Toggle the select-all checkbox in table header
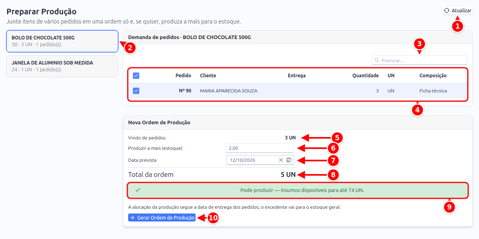479x239 pixels. click(136, 76)
